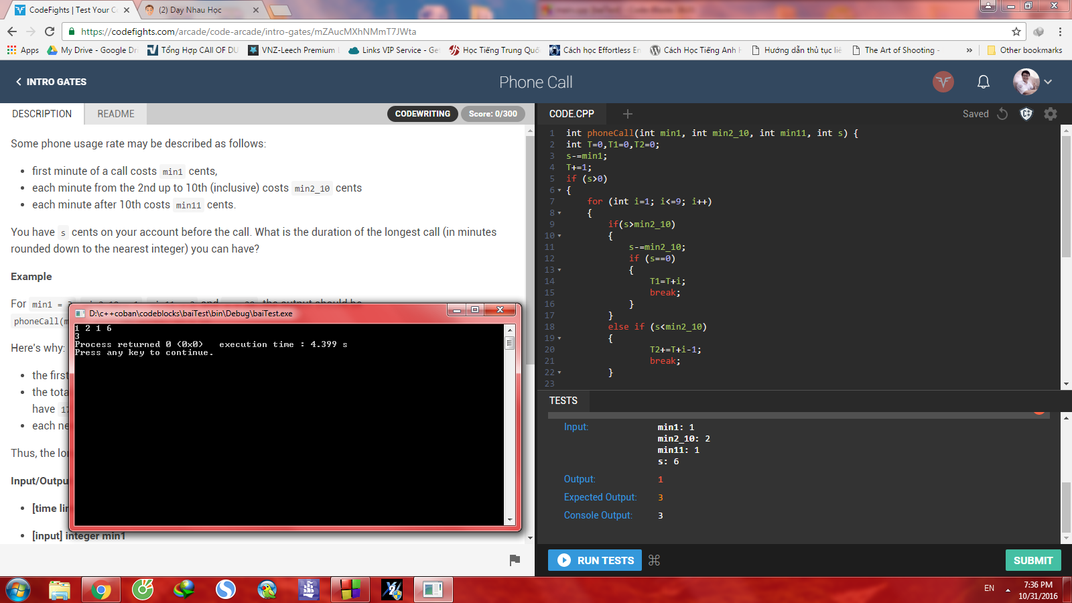
Task: Expand the user profile dropdown arrow
Action: (x=1048, y=82)
